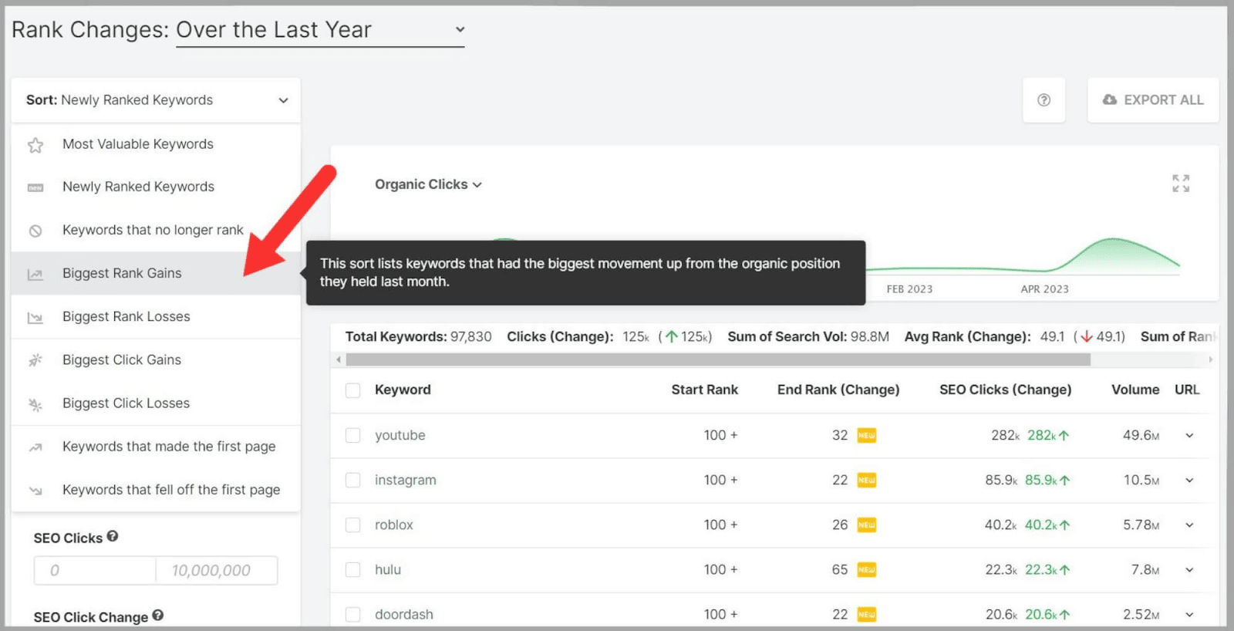Expand the chart to fullscreen
Viewport: 1234px width, 631px height.
(1180, 184)
